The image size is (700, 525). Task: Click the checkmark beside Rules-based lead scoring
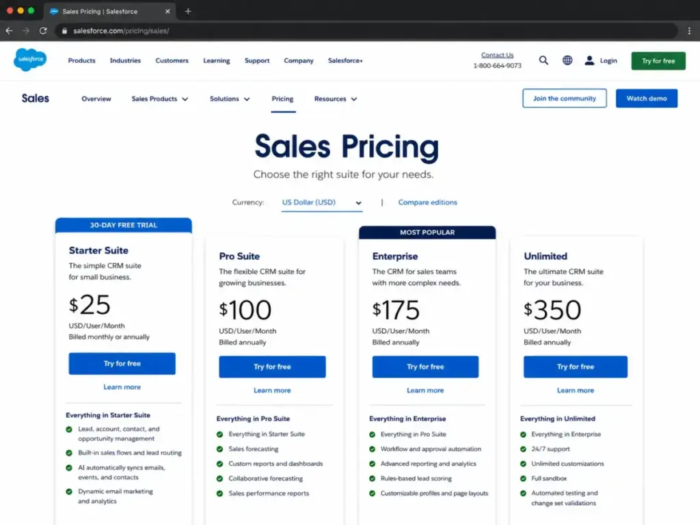pyautogui.click(x=373, y=479)
